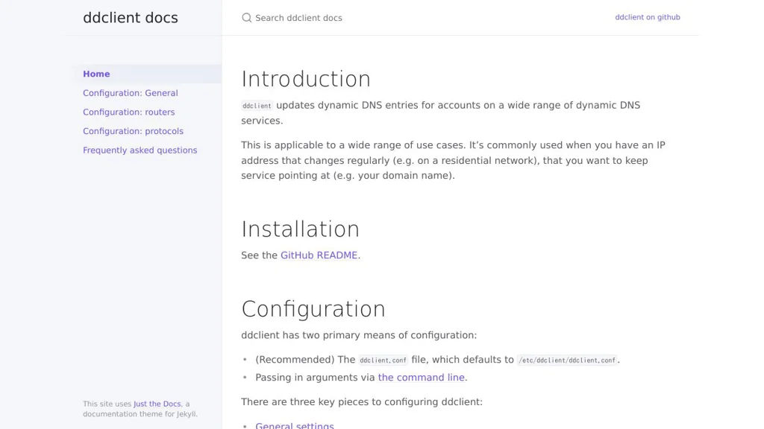Screen dimensions: 764x429
Task: Click the Configuration heading
Action: [x=313, y=308]
